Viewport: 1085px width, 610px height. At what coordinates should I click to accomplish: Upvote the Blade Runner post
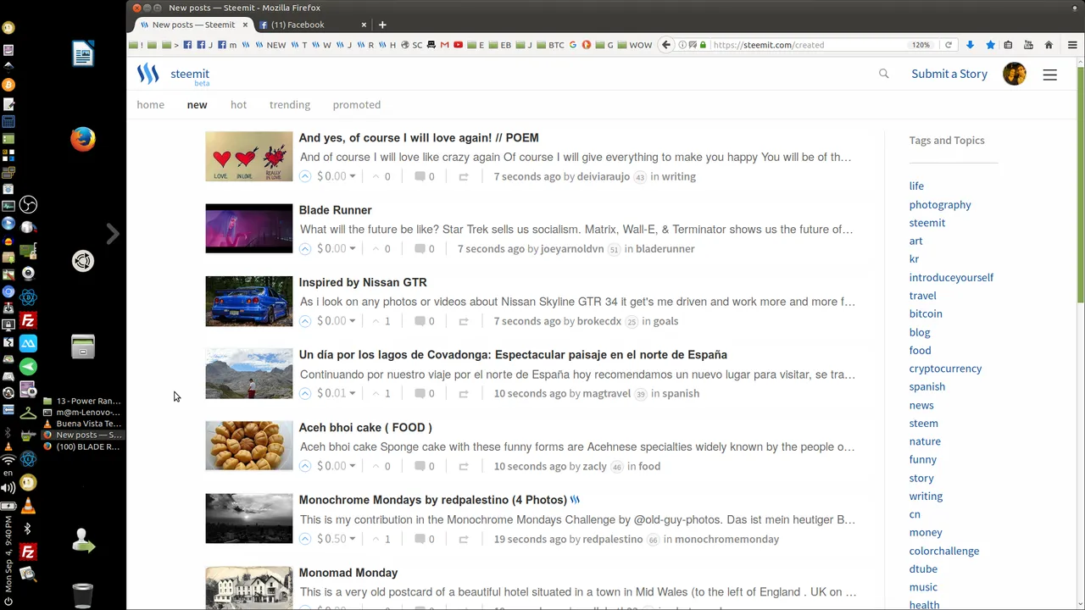pos(305,248)
